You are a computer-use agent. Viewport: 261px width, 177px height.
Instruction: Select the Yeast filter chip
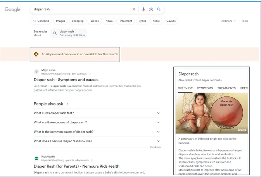156,21
